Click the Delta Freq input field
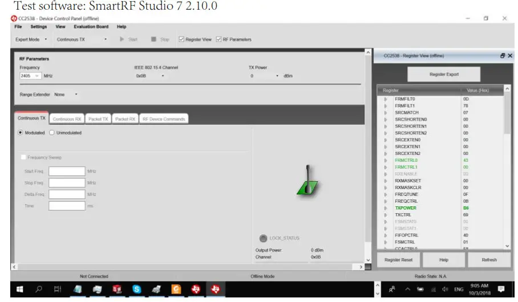Image resolution: width=518 pixels, height=302 pixels. (67, 194)
